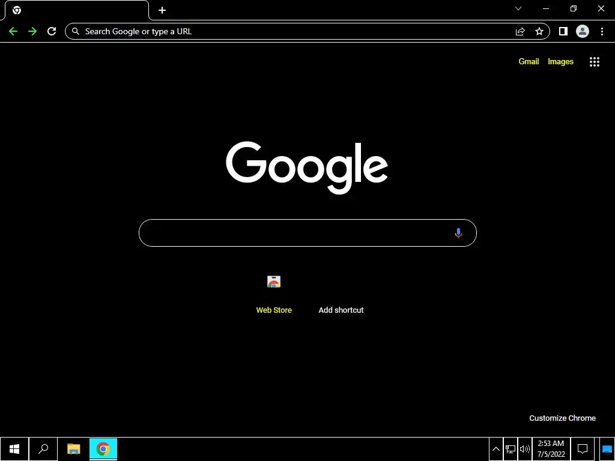Open Gmail link
Screen dimensions: 615x461
coord(529,62)
